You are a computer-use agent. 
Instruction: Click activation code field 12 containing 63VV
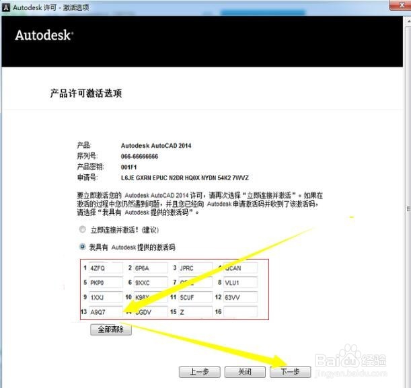pos(241,297)
